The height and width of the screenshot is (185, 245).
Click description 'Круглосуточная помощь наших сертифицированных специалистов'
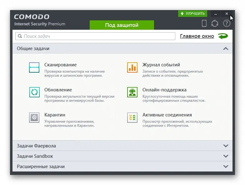tap(174, 98)
